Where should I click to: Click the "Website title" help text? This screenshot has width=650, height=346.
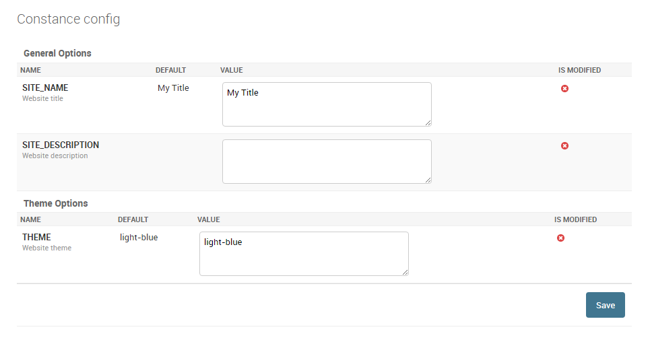click(x=42, y=99)
